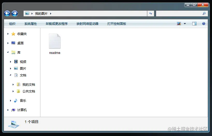Select 文档 library in navigation pane

point(23,75)
